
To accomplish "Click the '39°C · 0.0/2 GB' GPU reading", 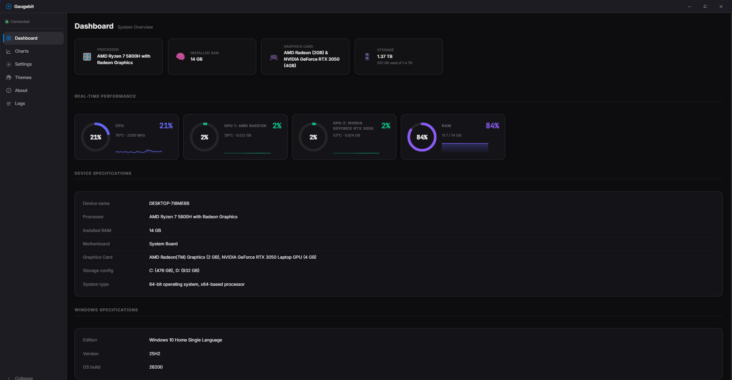I will (x=238, y=135).
